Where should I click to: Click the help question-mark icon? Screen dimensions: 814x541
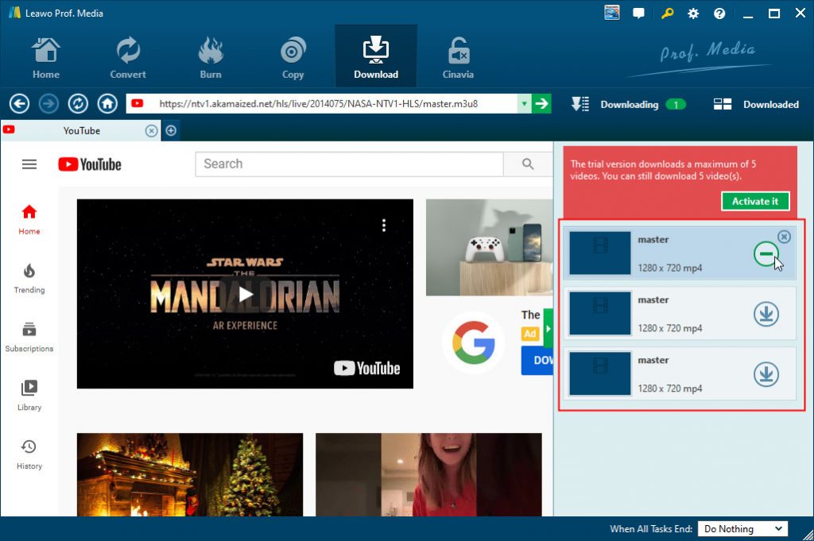718,13
